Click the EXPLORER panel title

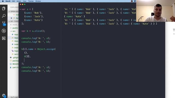click(x=14, y=7)
